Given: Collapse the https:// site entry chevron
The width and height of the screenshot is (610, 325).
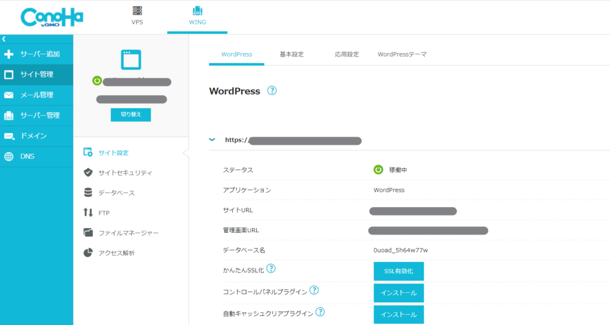Looking at the screenshot, I should (212, 139).
